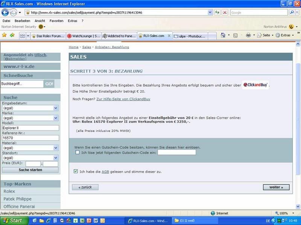Add to Favorites with the star-plus icon
The width and height of the screenshot is (301, 225).
(12, 35)
